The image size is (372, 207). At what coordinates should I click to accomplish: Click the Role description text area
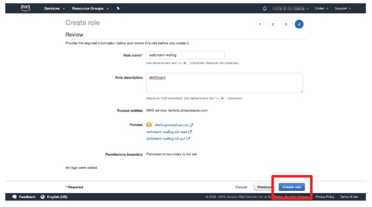(225, 83)
